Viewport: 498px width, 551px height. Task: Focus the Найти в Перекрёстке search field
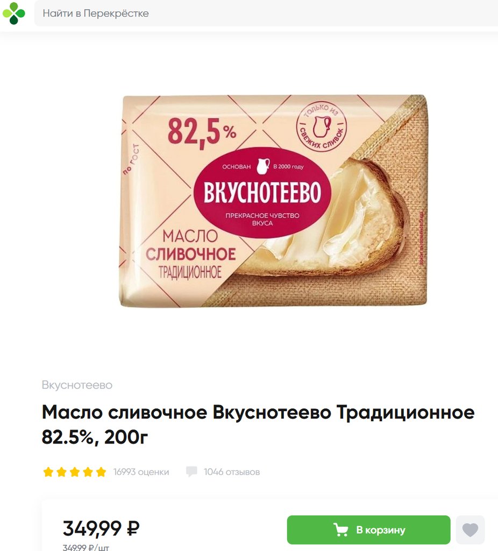[x=266, y=13]
